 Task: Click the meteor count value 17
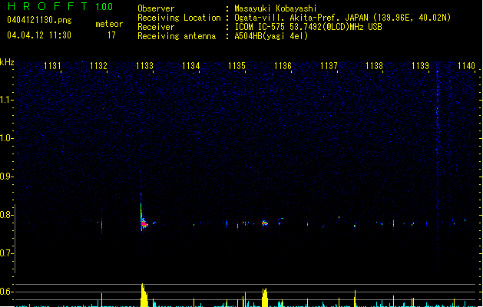coord(111,35)
